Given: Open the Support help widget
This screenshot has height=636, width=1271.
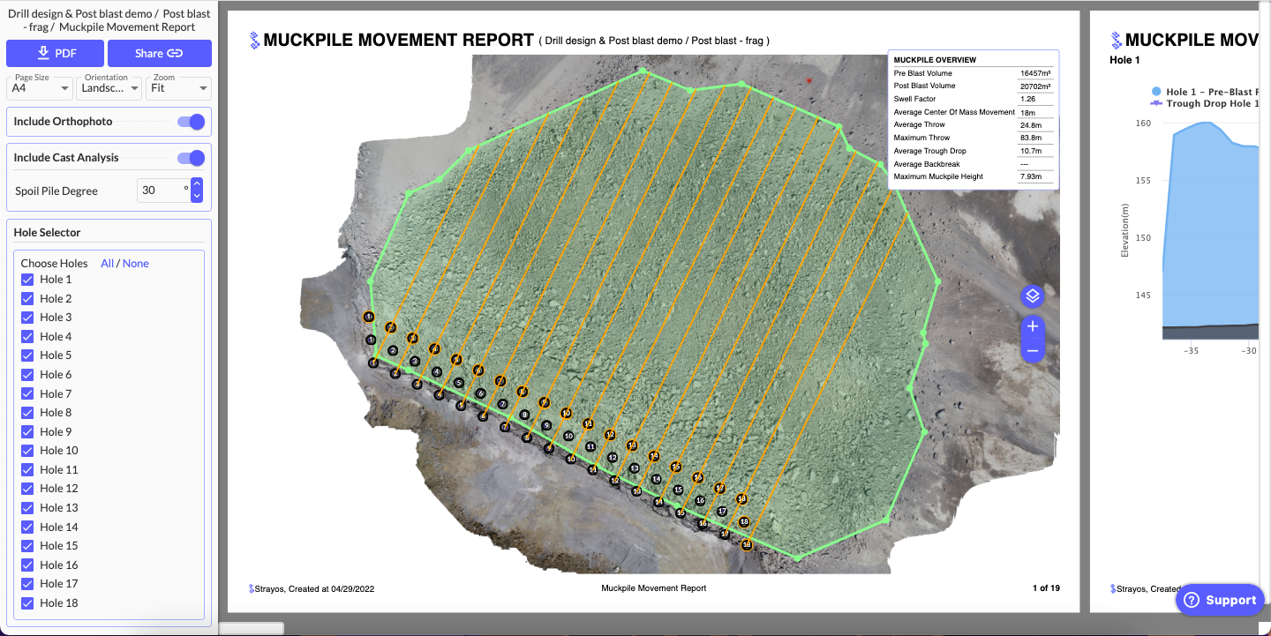Looking at the screenshot, I should coord(1221,600).
